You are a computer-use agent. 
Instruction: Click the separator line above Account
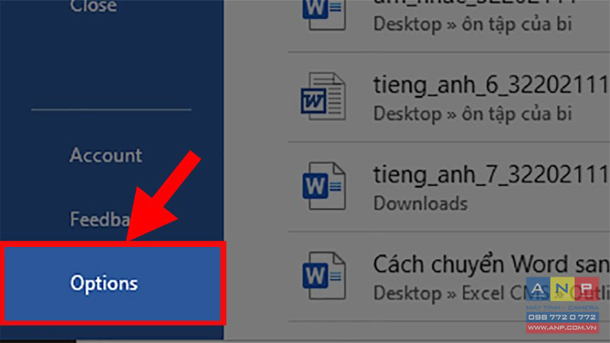pyautogui.click(x=111, y=110)
